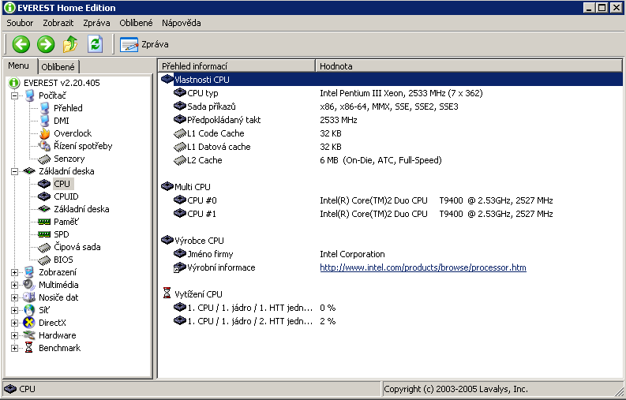Image resolution: width=626 pixels, height=400 pixels.
Task: Select the L1 Datová cache row
Action: tap(391, 147)
